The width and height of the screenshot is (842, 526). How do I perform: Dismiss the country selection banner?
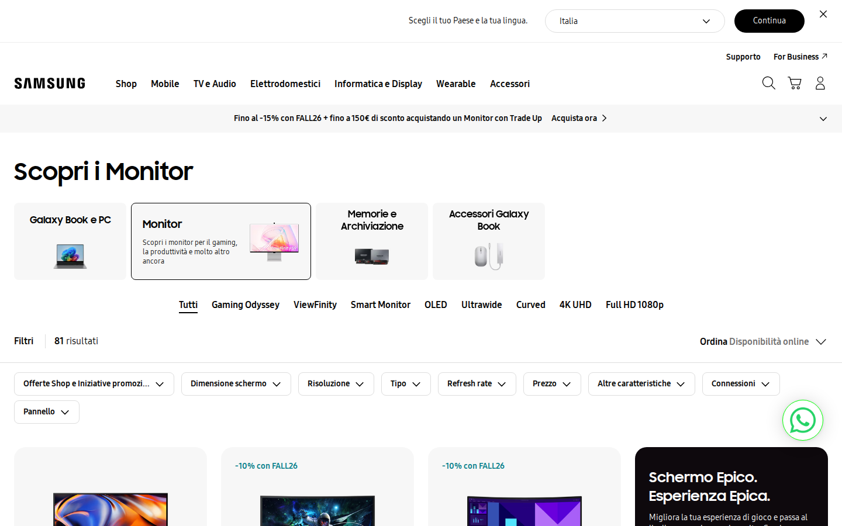[x=823, y=14]
